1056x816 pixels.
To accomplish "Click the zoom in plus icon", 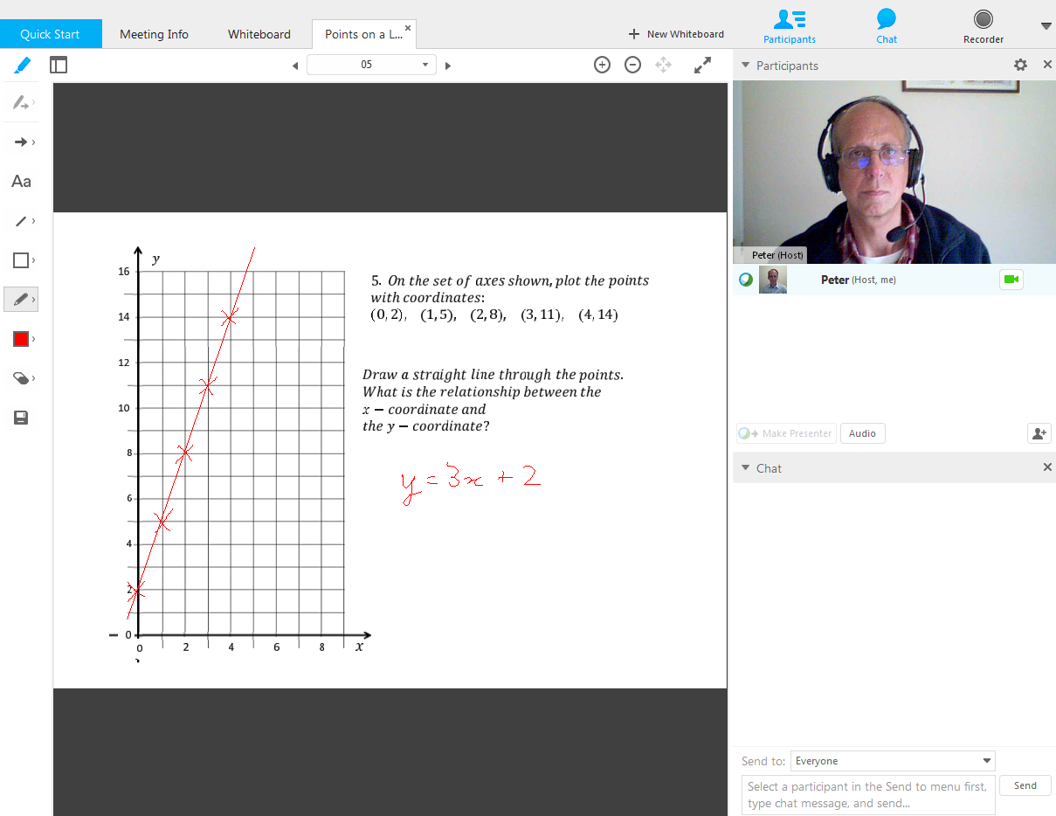I will tap(602, 65).
